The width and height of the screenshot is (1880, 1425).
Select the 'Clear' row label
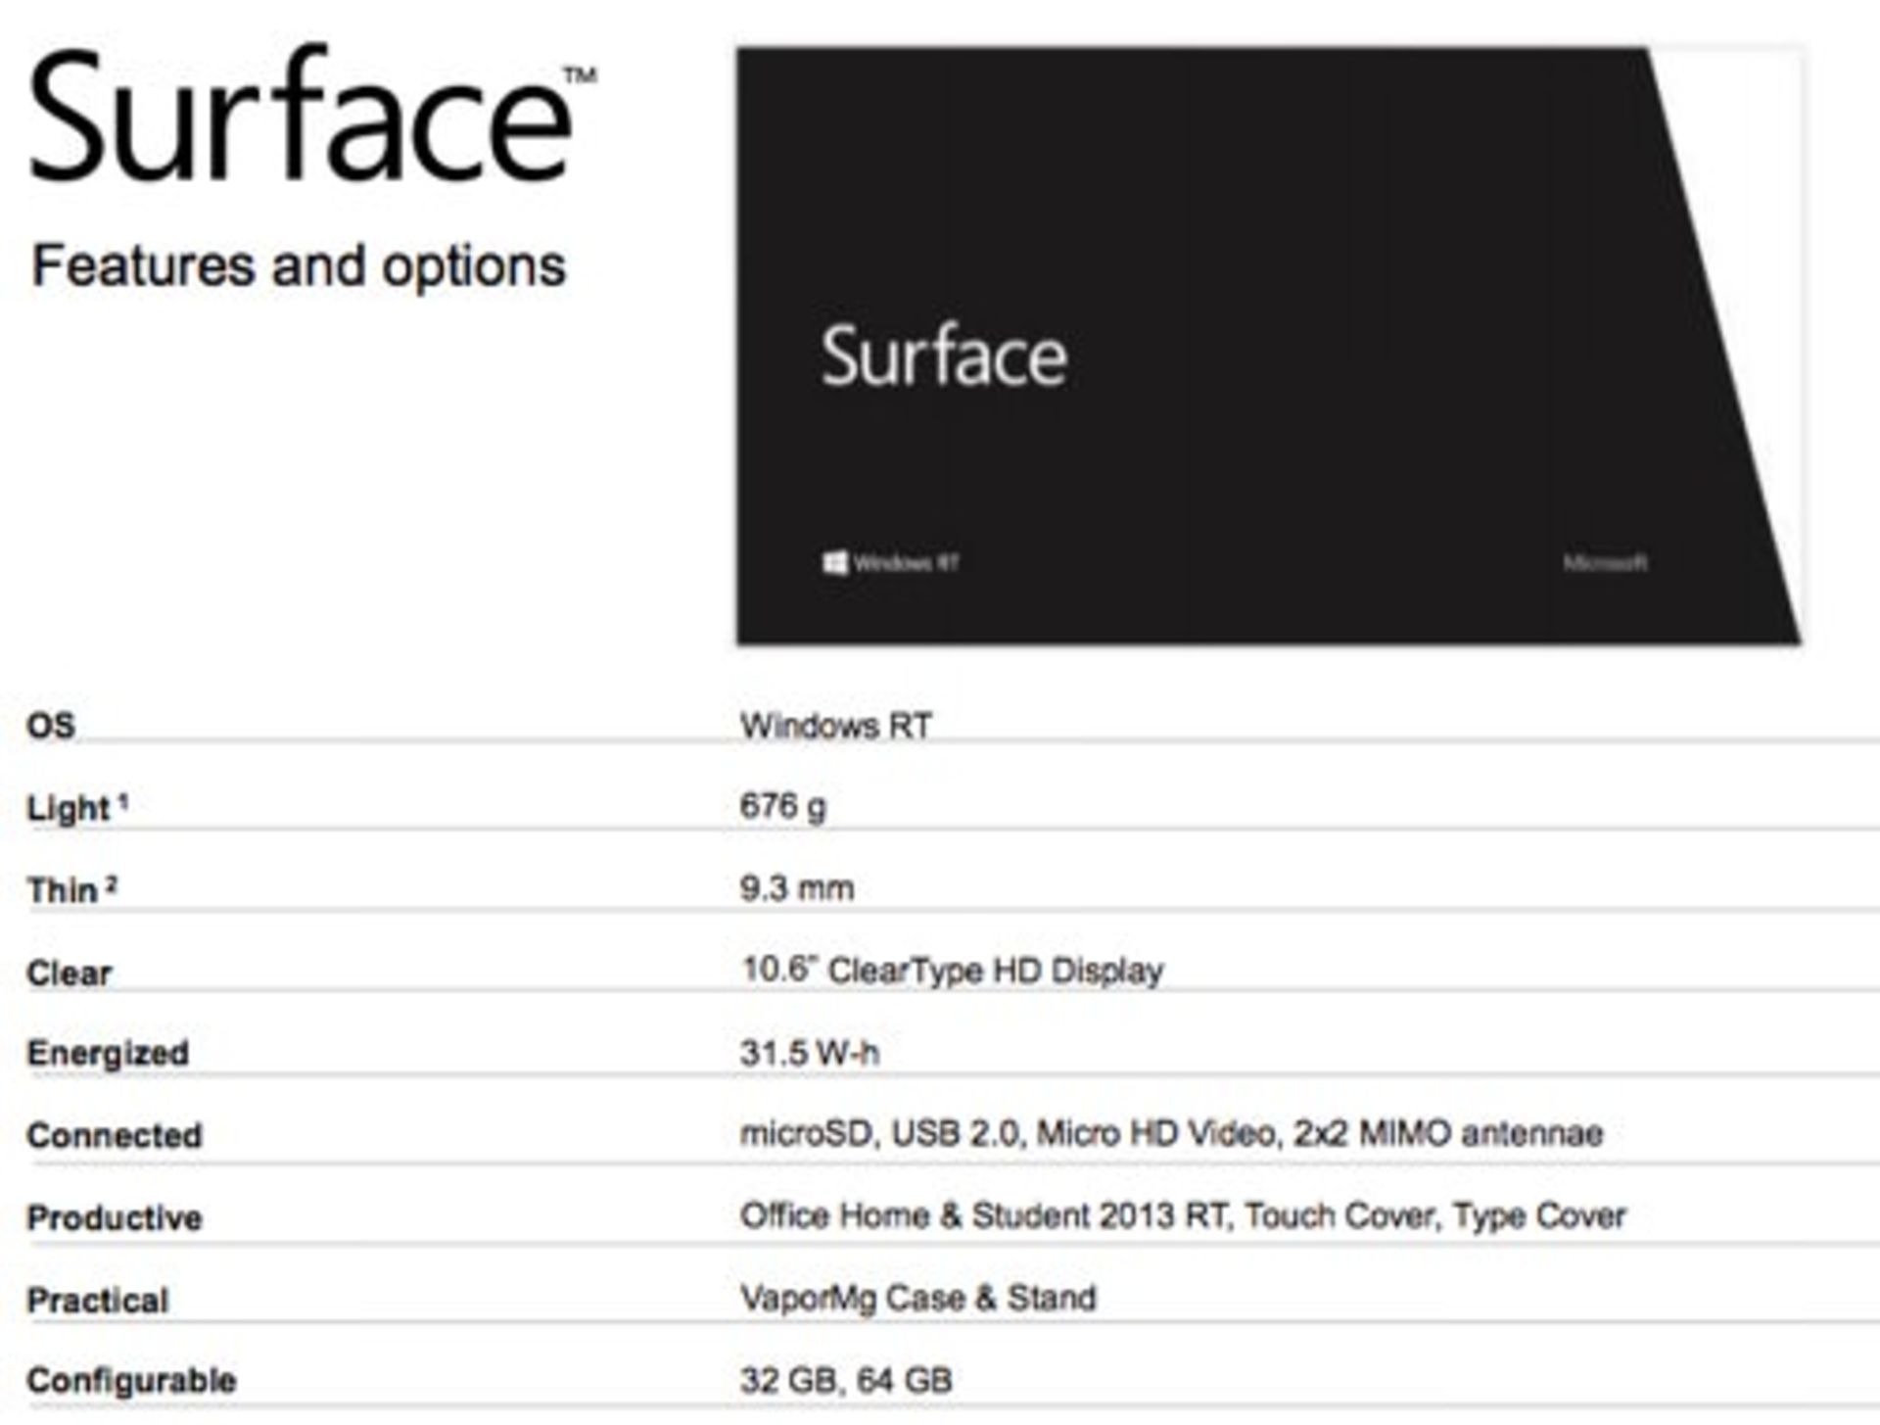coord(70,973)
